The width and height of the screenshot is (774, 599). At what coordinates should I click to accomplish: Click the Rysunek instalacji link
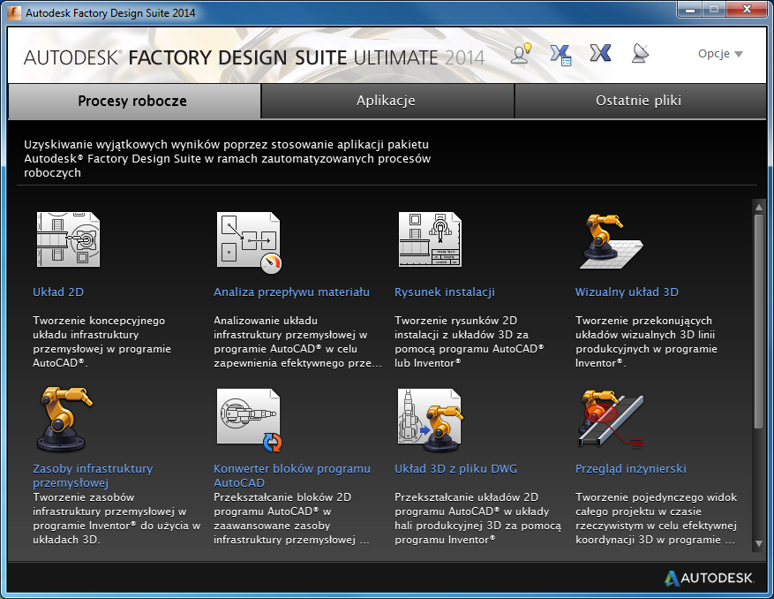click(x=444, y=292)
